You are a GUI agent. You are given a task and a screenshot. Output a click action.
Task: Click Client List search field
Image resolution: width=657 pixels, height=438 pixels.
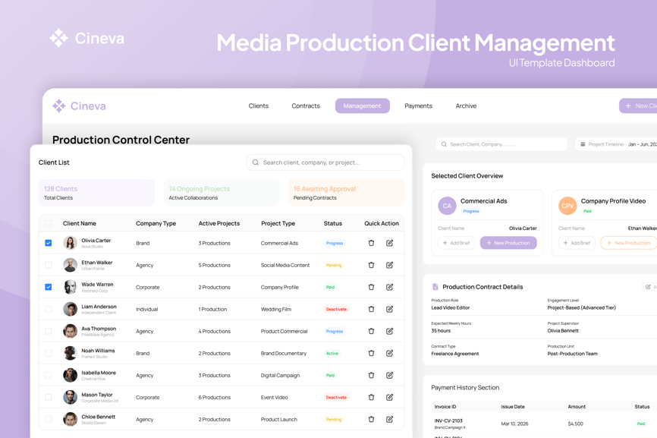point(325,162)
